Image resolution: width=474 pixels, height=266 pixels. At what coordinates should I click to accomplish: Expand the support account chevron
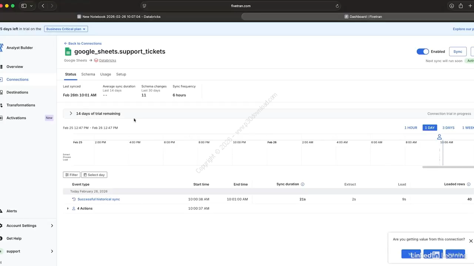[x=52, y=251]
